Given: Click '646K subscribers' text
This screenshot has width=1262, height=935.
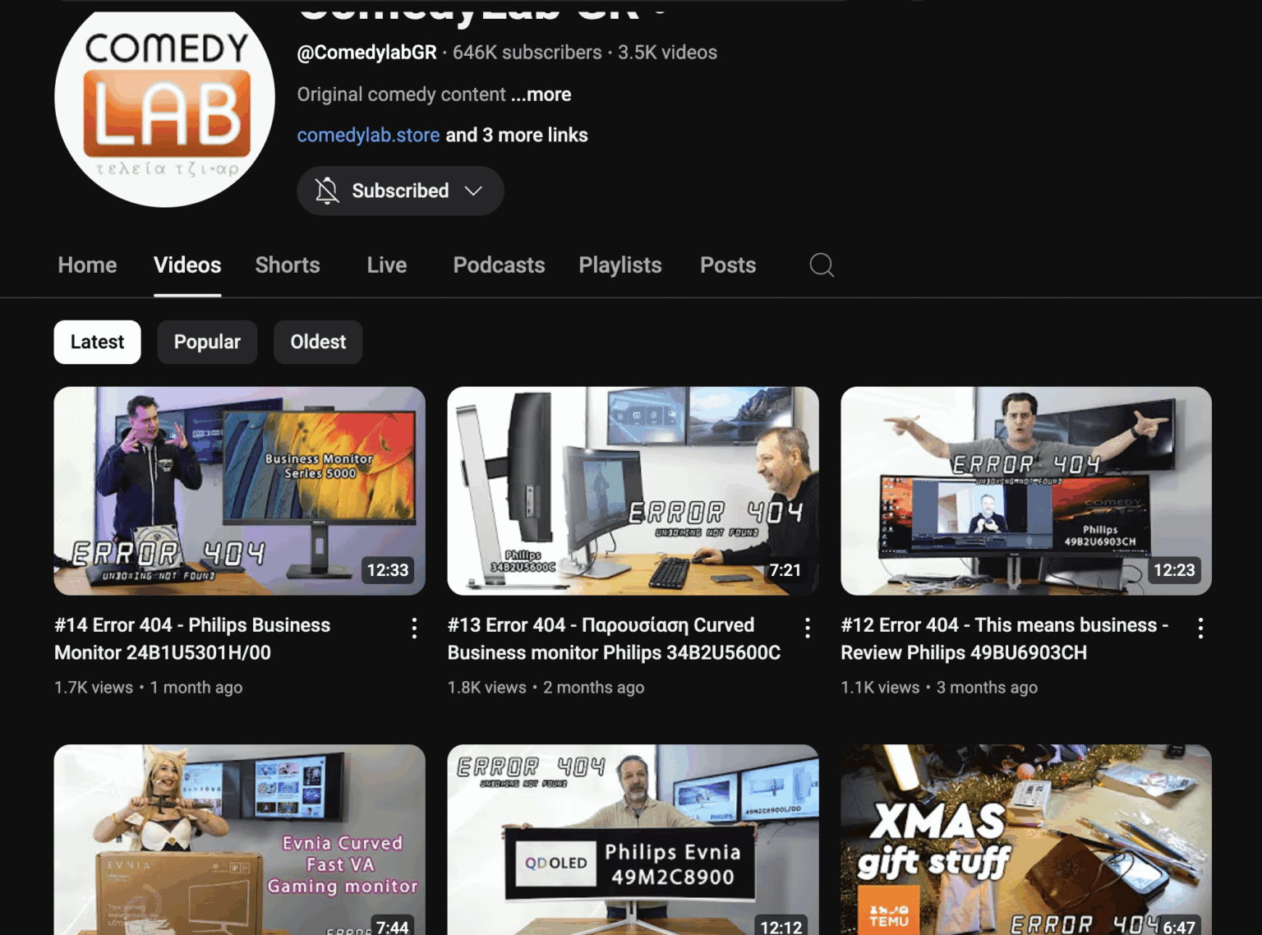Looking at the screenshot, I should (x=527, y=53).
